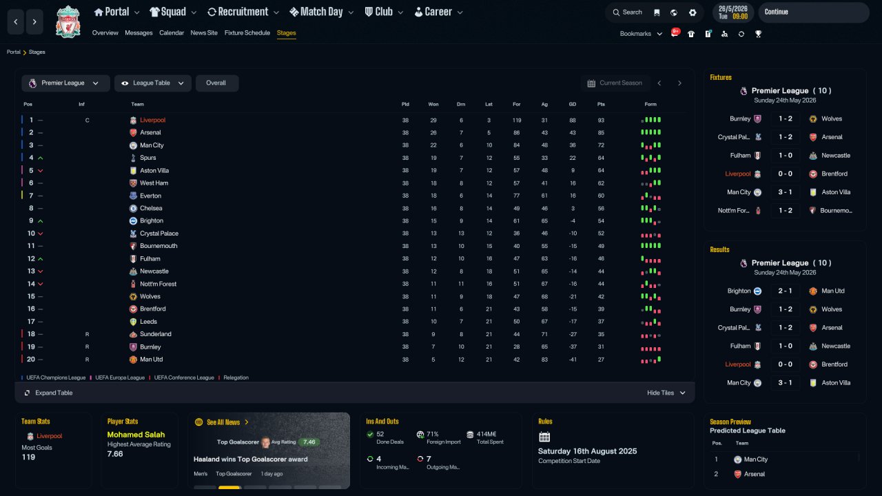Screen dimensions: 882x496
Task: Sort the table by the GD column header
Action: [573, 105]
